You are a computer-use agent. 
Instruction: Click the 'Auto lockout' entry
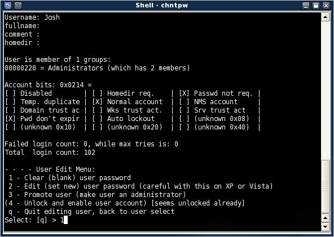(124, 119)
